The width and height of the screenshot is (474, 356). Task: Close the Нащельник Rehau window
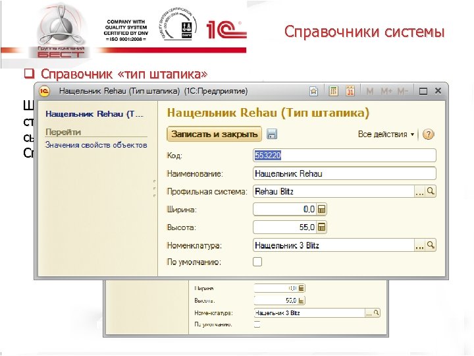[x=438, y=91]
